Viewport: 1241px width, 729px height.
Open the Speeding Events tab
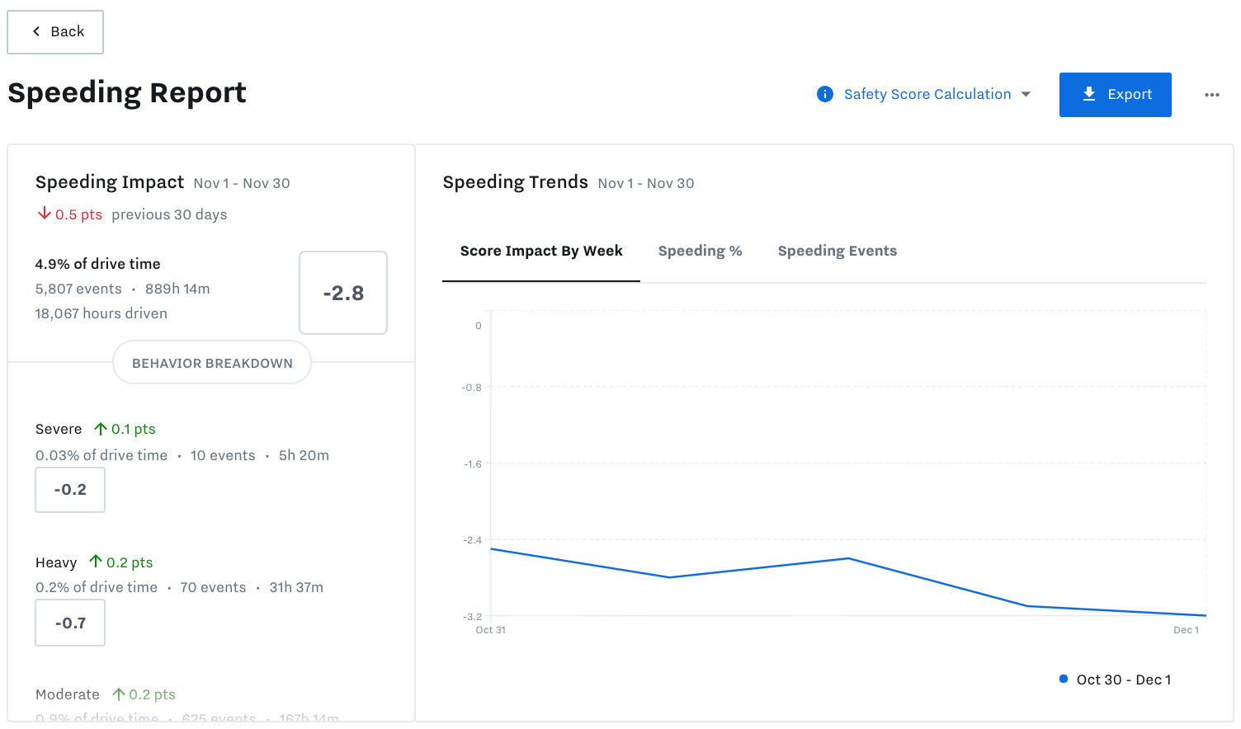point(837,251)
